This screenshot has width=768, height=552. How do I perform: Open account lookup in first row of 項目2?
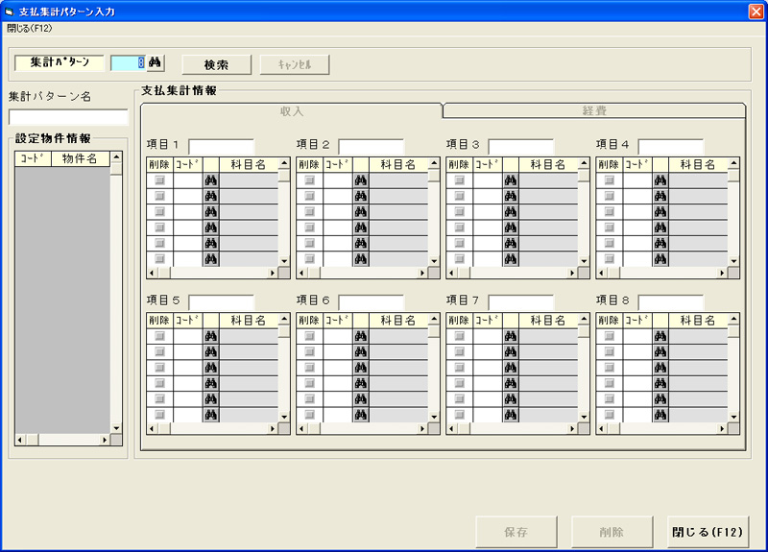361,180
